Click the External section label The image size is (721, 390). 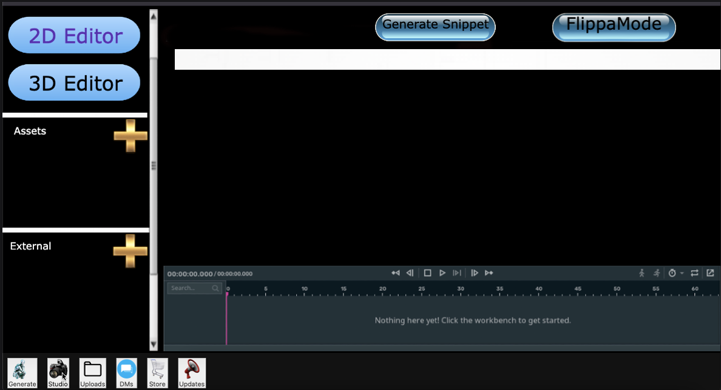30,246
